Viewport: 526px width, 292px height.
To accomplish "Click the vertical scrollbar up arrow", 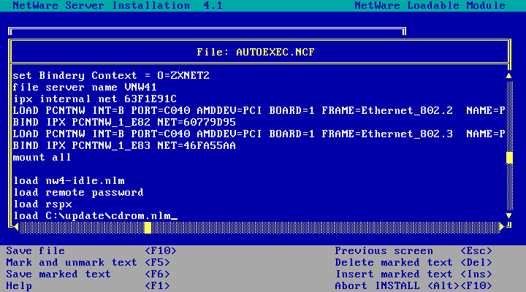I will pyautogui.click(x=509, y=76).
